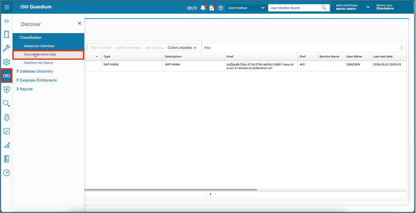Open the hamburger main menu

point(7,7)
